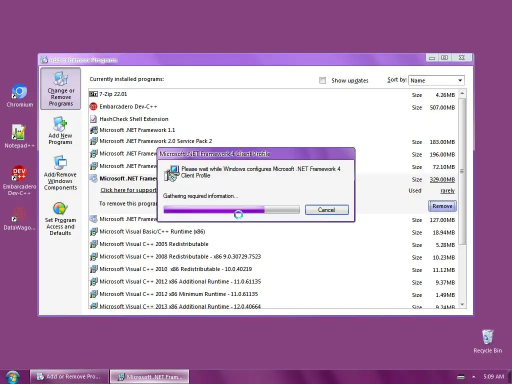512x384 pixels.
Task: Switch to Microsoft .NET Framework taskbar button
Action: pos(149,377)
